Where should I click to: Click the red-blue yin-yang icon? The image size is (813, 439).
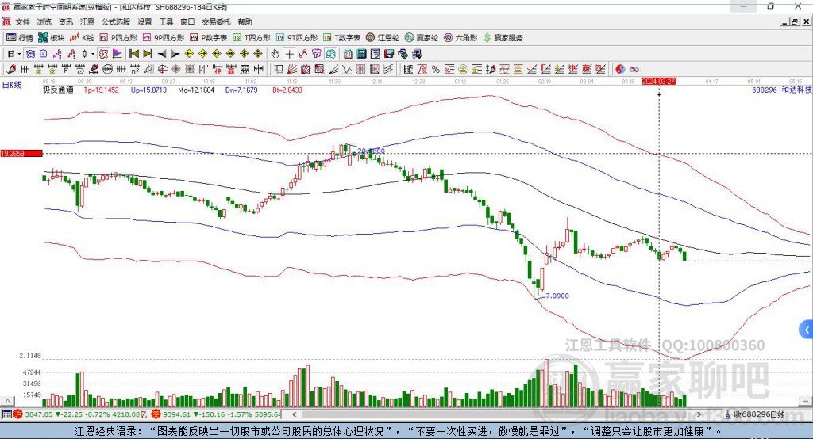pos(619,70)
